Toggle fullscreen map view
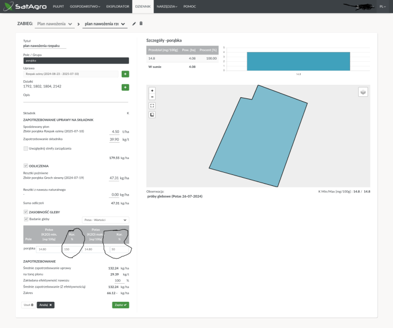This screenshot has width=393, height=328. pyautogui.click(x=152, y=106)
